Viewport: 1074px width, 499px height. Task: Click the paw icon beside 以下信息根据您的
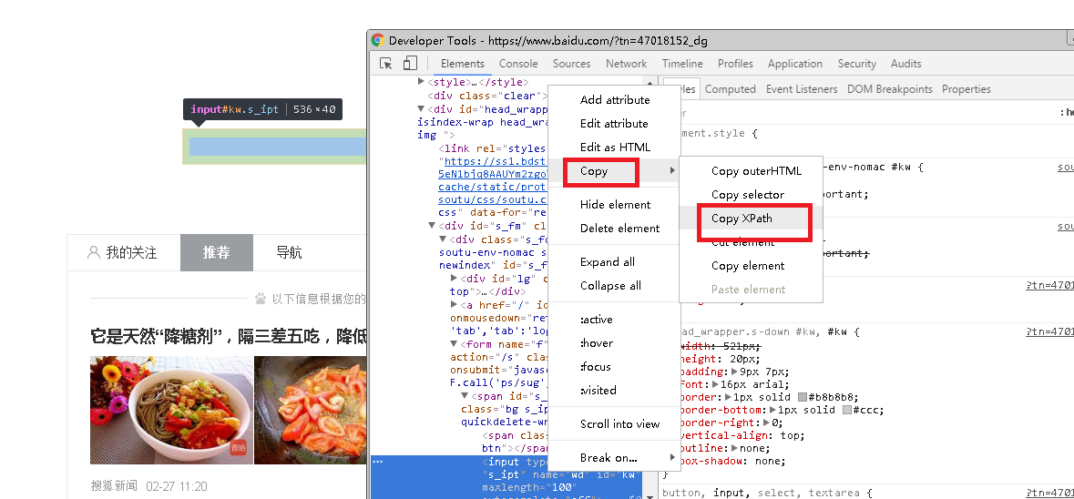tap(261, 299)
